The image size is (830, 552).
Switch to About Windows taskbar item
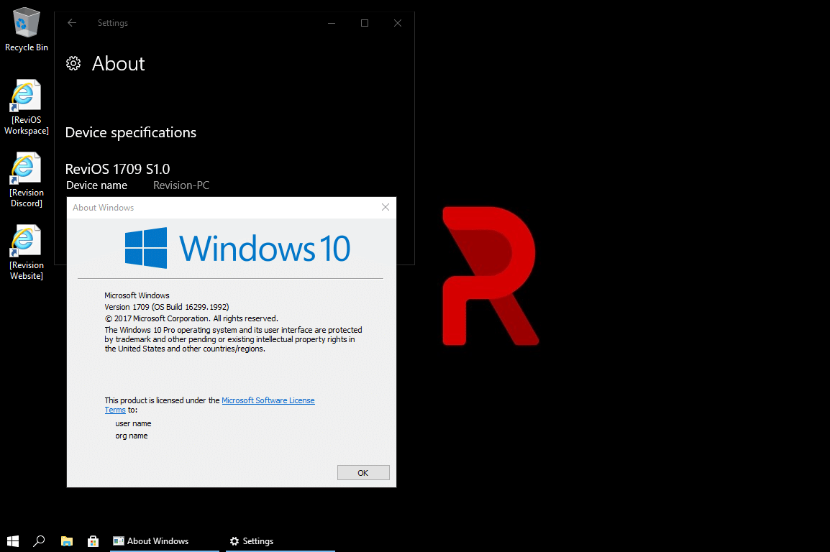(165, 541)
